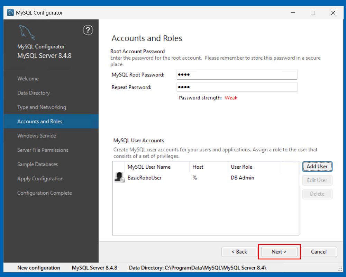Click the MySQL Configurator title bar icon
346x277 pixels.
(x=10, y=12)
